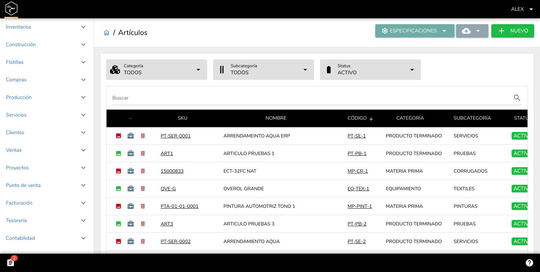Sort by the Código column header
The image size is (540, 272).
[x=360, y=118]
